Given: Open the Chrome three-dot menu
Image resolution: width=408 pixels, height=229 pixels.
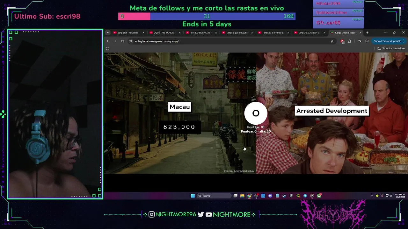Looking at the screenshot, I should [404, 41].
